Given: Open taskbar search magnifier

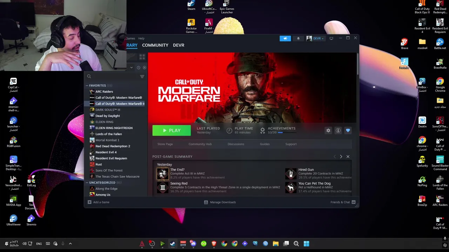Looking at the screenshot, I should click(296, 244).
